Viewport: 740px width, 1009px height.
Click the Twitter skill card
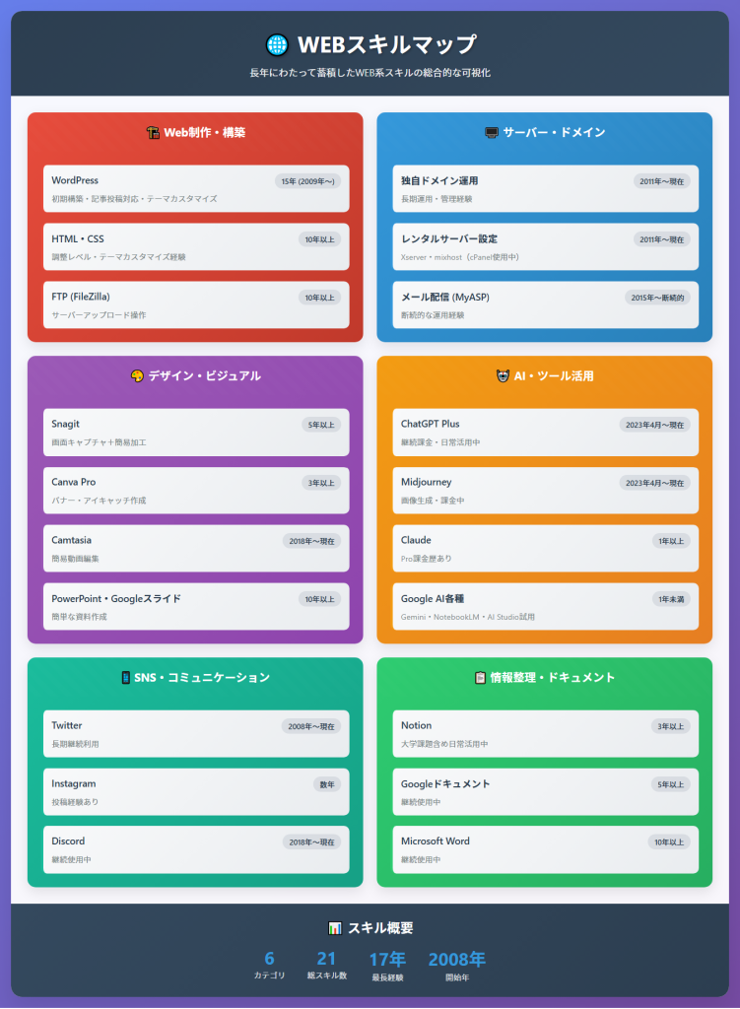pos(195,734)
